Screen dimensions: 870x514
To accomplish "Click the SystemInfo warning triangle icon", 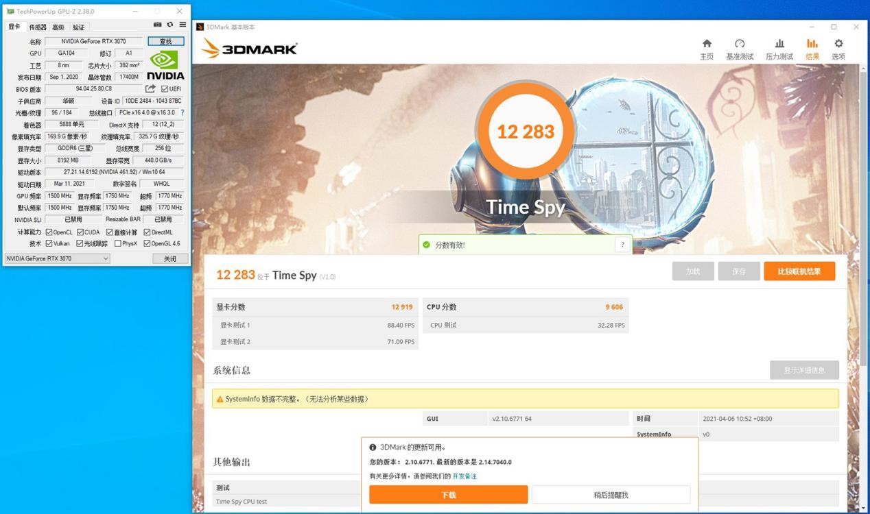I will click(x=220, y=399).
